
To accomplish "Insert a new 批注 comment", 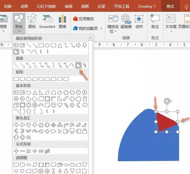I will (155, 21).
